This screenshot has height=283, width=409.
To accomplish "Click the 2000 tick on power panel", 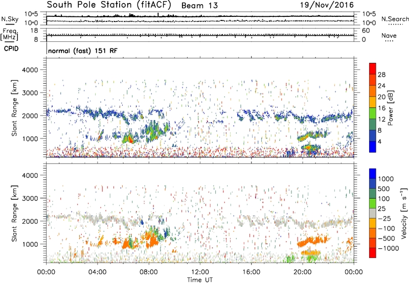I will [30, 115].
